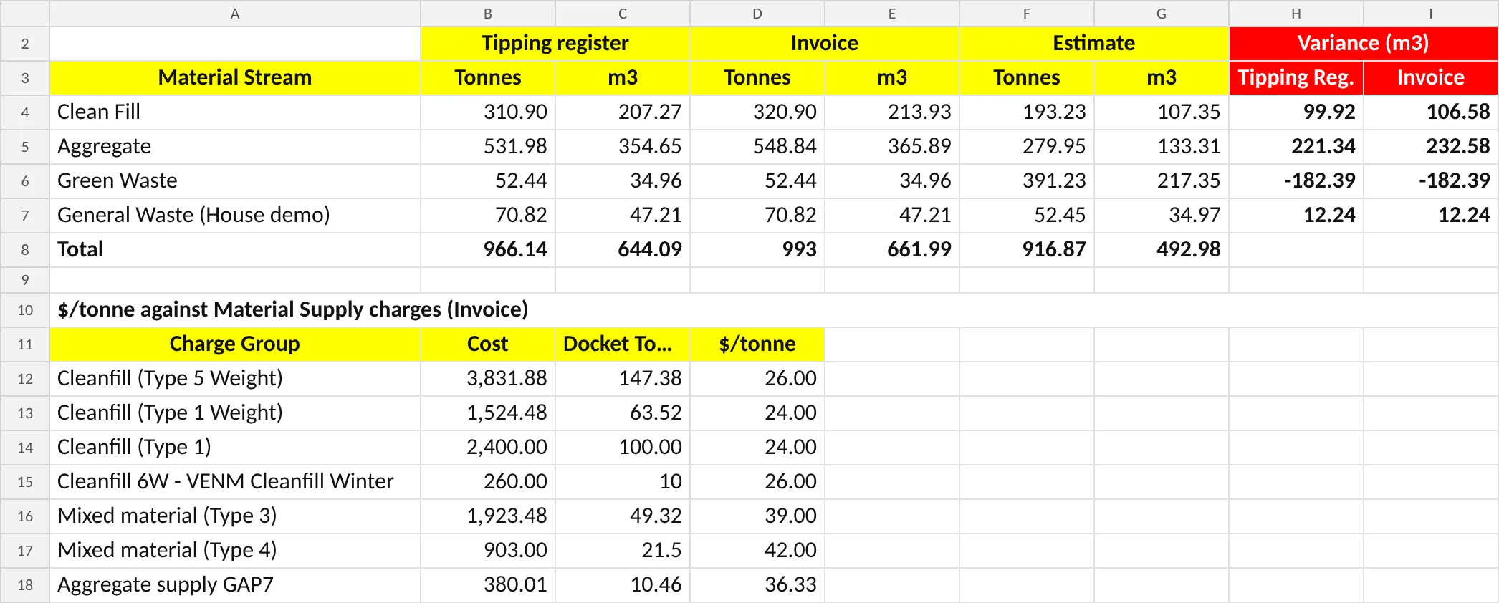Image resolution: width=1499 pixels, height=603 pixels.
Task: Click the "Tipping register" header cell
Action: pos(555,44)
